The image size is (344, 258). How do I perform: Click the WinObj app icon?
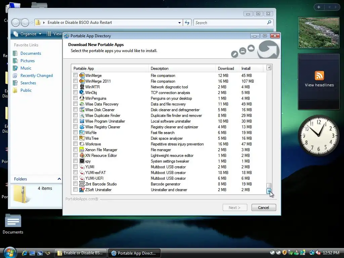(x=82, y=93)
